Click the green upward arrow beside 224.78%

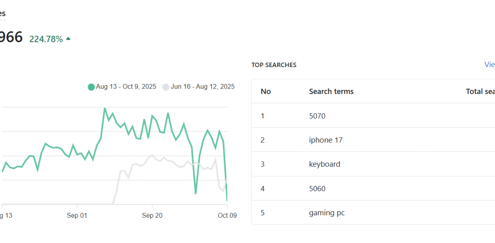pyautogui.click(x=68, y=39)
